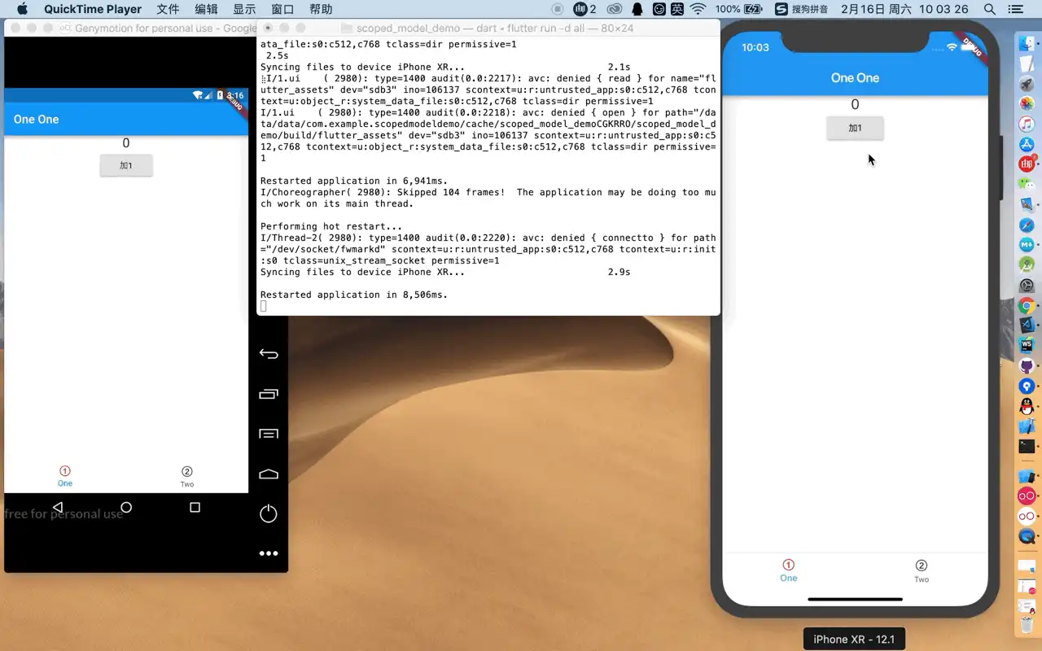Click the Genymotion menu icon
The height and width of the screenshot is (651, 1042).
click(269, 434)
